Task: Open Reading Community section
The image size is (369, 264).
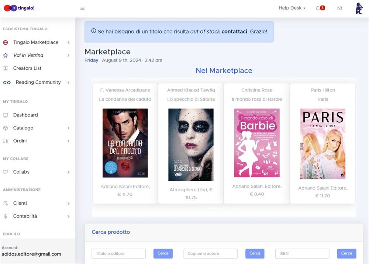Action: (38, 82)
